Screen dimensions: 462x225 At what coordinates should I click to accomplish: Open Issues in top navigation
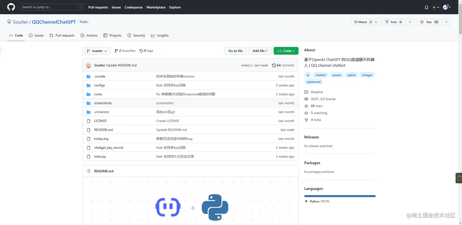116,7
